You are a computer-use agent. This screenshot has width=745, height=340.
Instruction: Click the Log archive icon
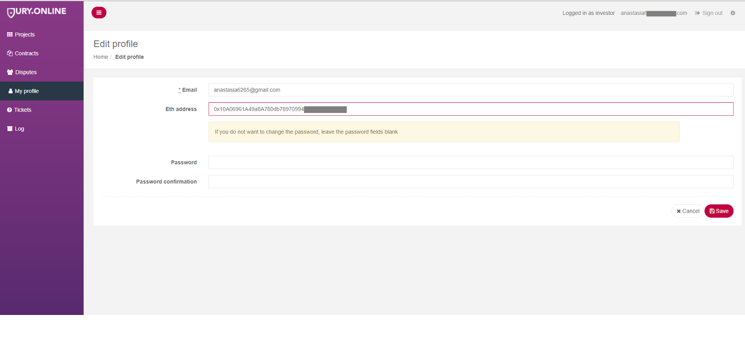tap(10, 129)
